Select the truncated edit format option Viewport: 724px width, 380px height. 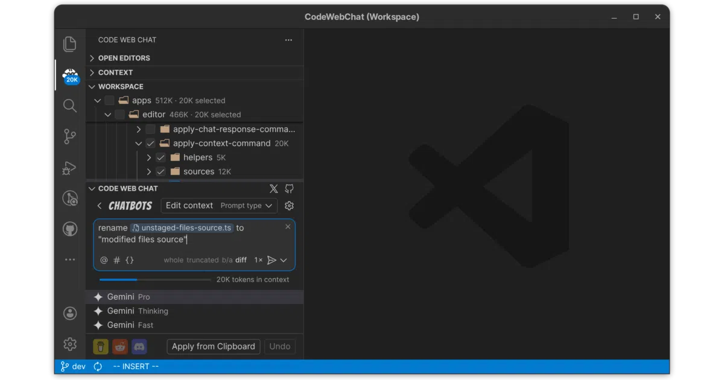202,260
